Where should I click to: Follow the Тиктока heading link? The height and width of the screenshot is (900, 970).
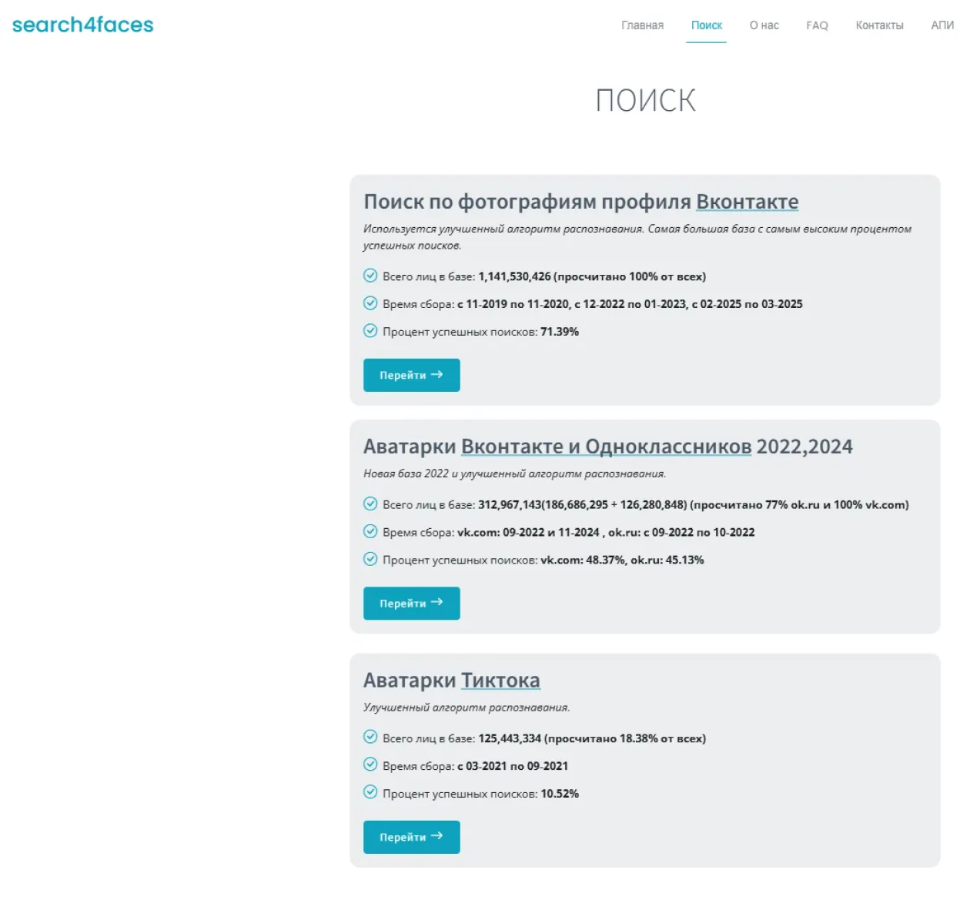(500, 681)
